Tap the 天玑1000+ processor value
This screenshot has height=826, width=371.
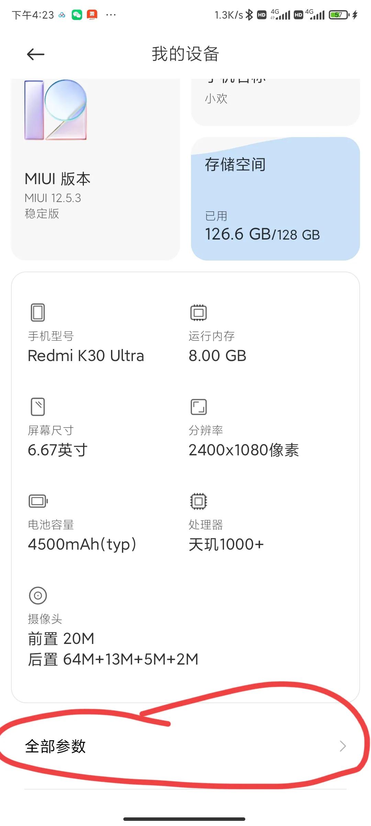[x=226, y=544]
